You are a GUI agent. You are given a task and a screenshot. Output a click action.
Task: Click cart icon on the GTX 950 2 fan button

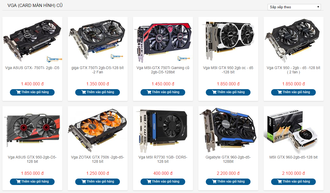pos(280,92)
